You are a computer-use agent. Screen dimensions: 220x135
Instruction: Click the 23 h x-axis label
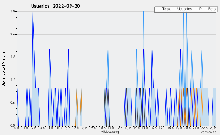coord(213,128)
